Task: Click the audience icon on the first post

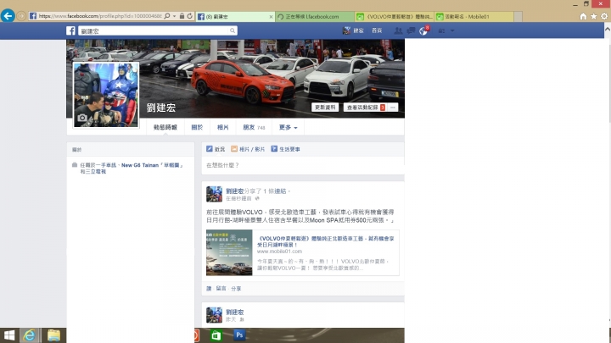Action: tap(257, 198)
